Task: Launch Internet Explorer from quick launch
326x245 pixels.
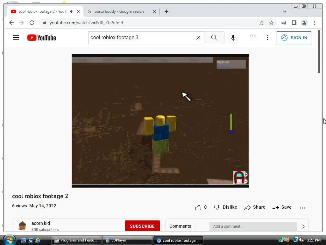Action: (x=38, y=240)
